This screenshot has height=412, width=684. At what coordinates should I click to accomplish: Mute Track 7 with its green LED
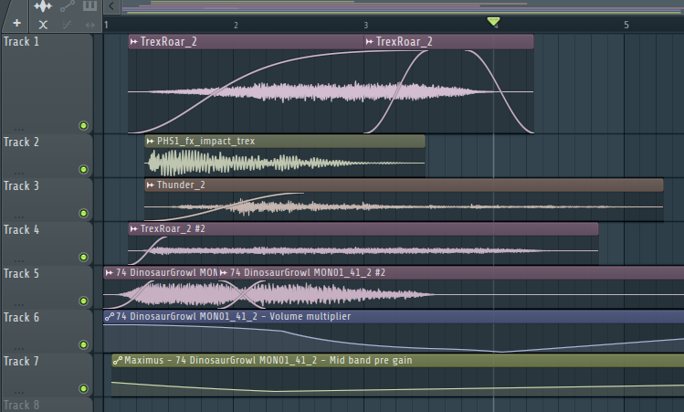(83, 388)
